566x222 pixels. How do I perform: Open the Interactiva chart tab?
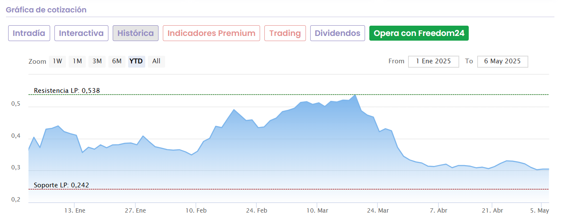pyautogui.click(x=81, y=33)
